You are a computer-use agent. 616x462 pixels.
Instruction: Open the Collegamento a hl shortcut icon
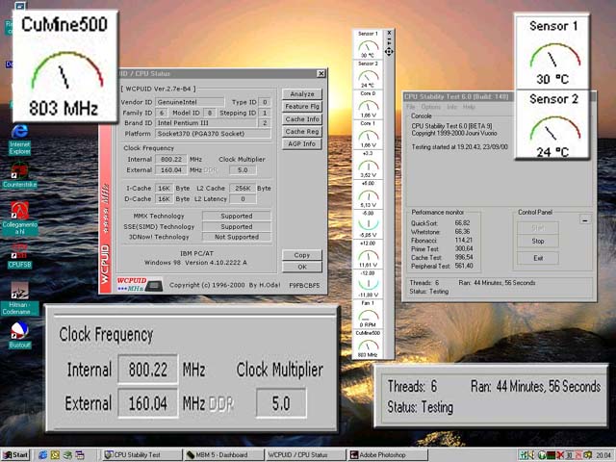click(x=19, y=218)
